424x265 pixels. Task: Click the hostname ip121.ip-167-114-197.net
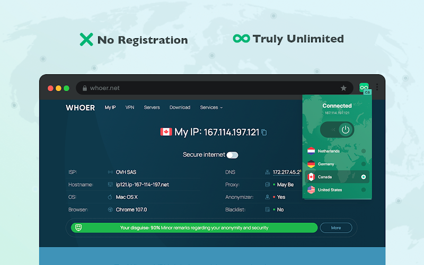[x=142, y=184]
